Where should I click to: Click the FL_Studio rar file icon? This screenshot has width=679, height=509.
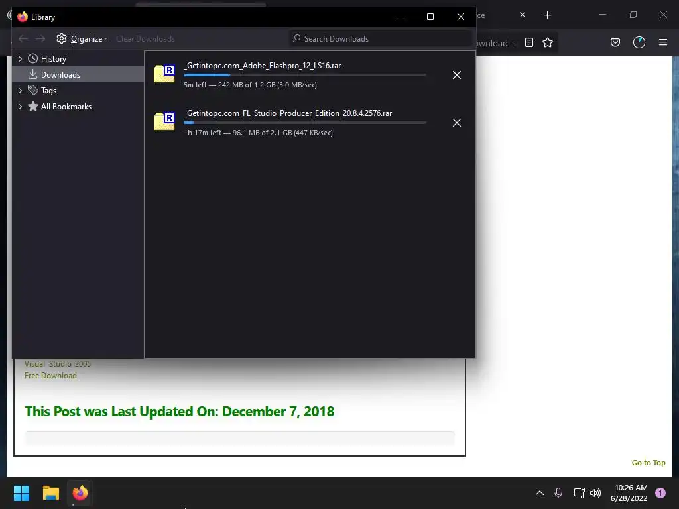(164, 121)
